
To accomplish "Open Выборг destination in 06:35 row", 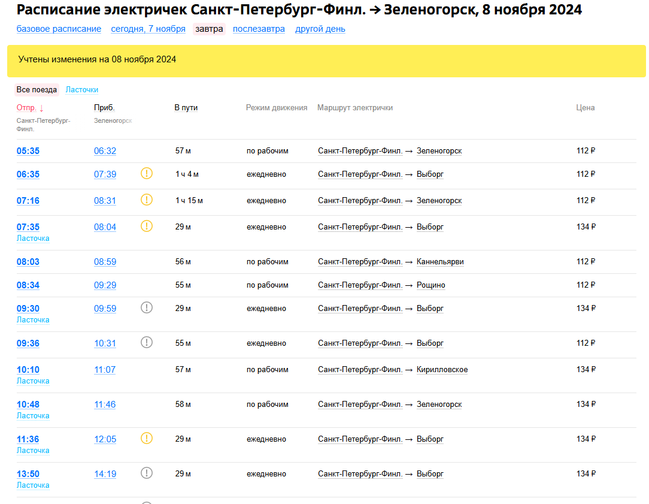I will pyautogui.click(x=430, y=174).
